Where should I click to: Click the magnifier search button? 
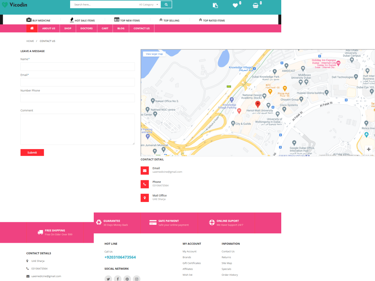(x=166, y=4)
